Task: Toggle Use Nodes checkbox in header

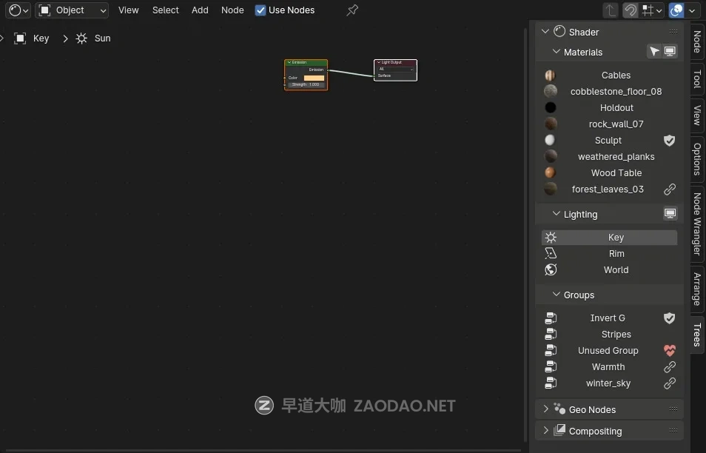Action: coord(260,10)
